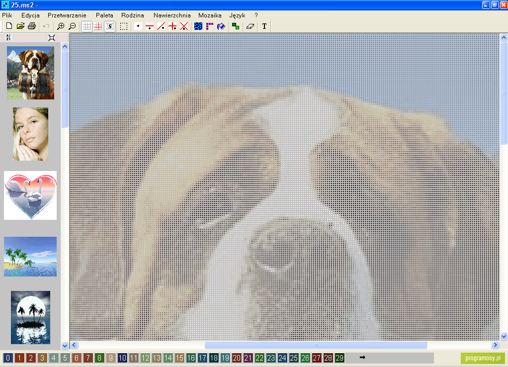Open the Plik menu
The image size is (508, 367).
click(x=7, y=15)
